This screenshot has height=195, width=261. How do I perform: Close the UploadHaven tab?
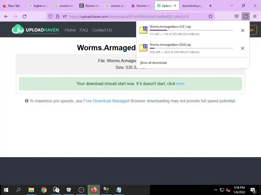[x=175, y=6]
